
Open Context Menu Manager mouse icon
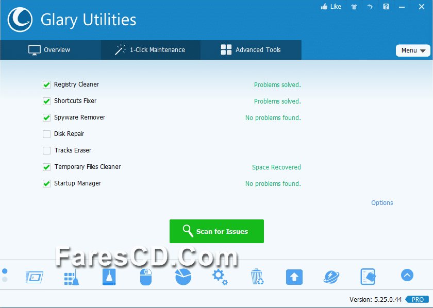click(146, 277)
